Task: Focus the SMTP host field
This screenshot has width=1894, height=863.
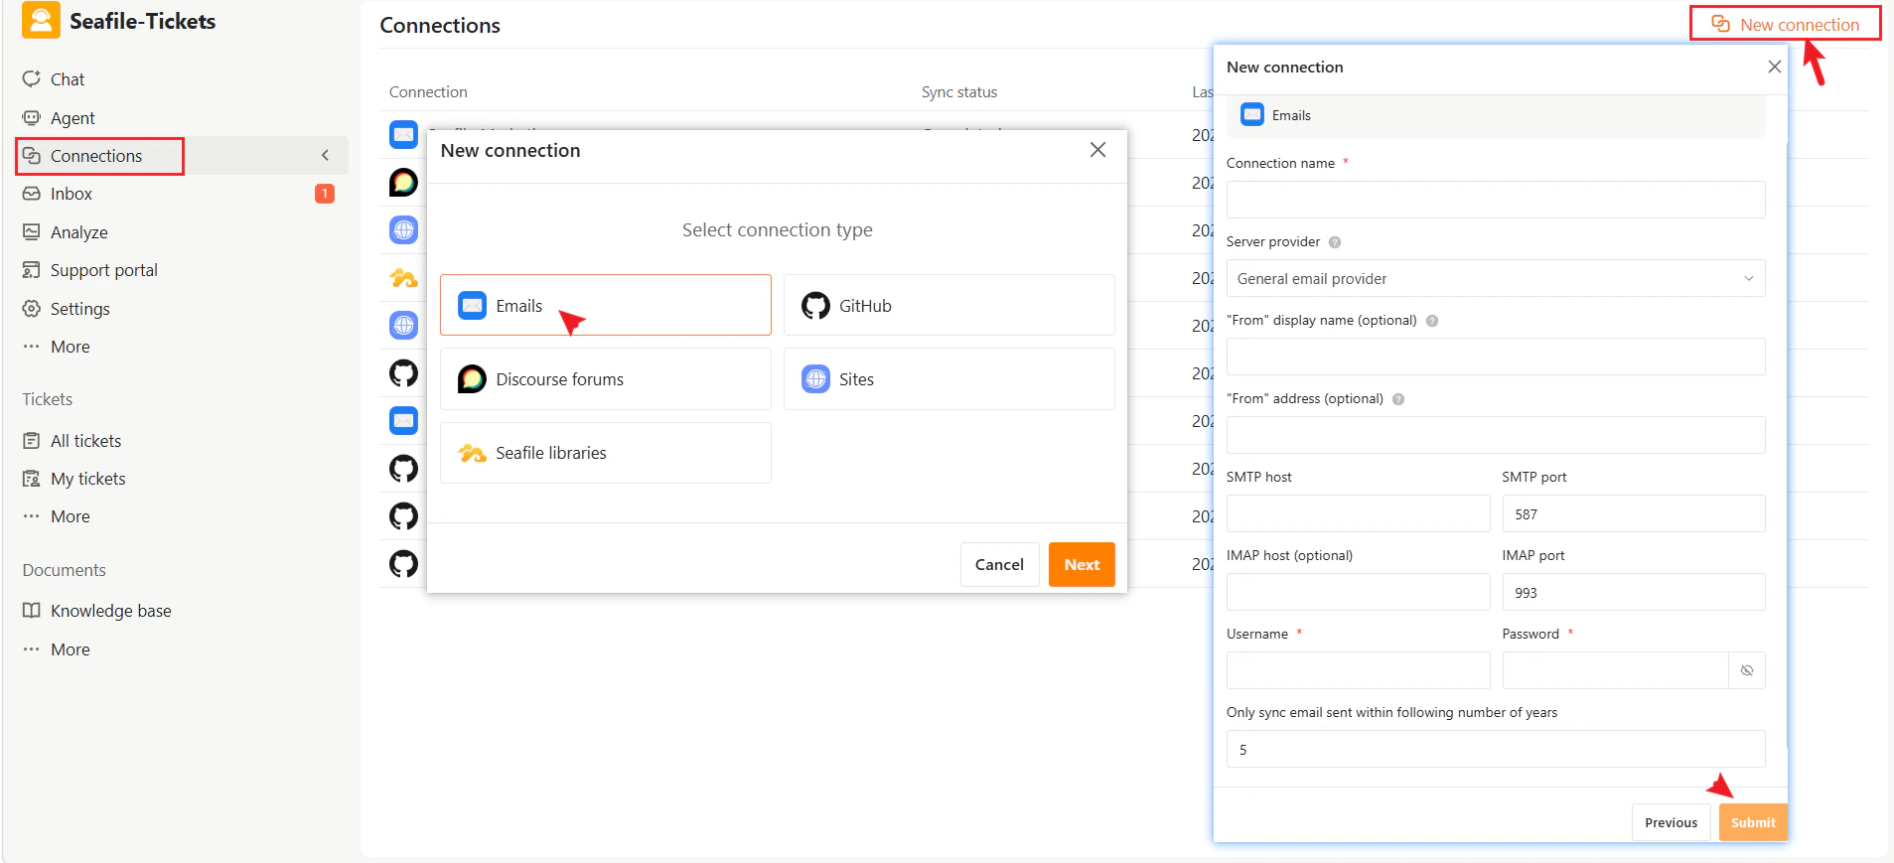Action: tap(1359, 513)
